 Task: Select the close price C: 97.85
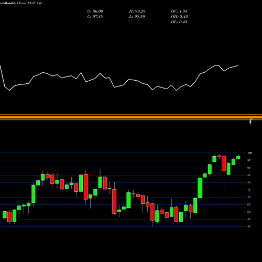coord(95,17)
